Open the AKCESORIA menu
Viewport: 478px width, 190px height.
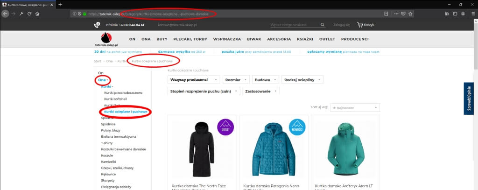(x=279, y=39)
